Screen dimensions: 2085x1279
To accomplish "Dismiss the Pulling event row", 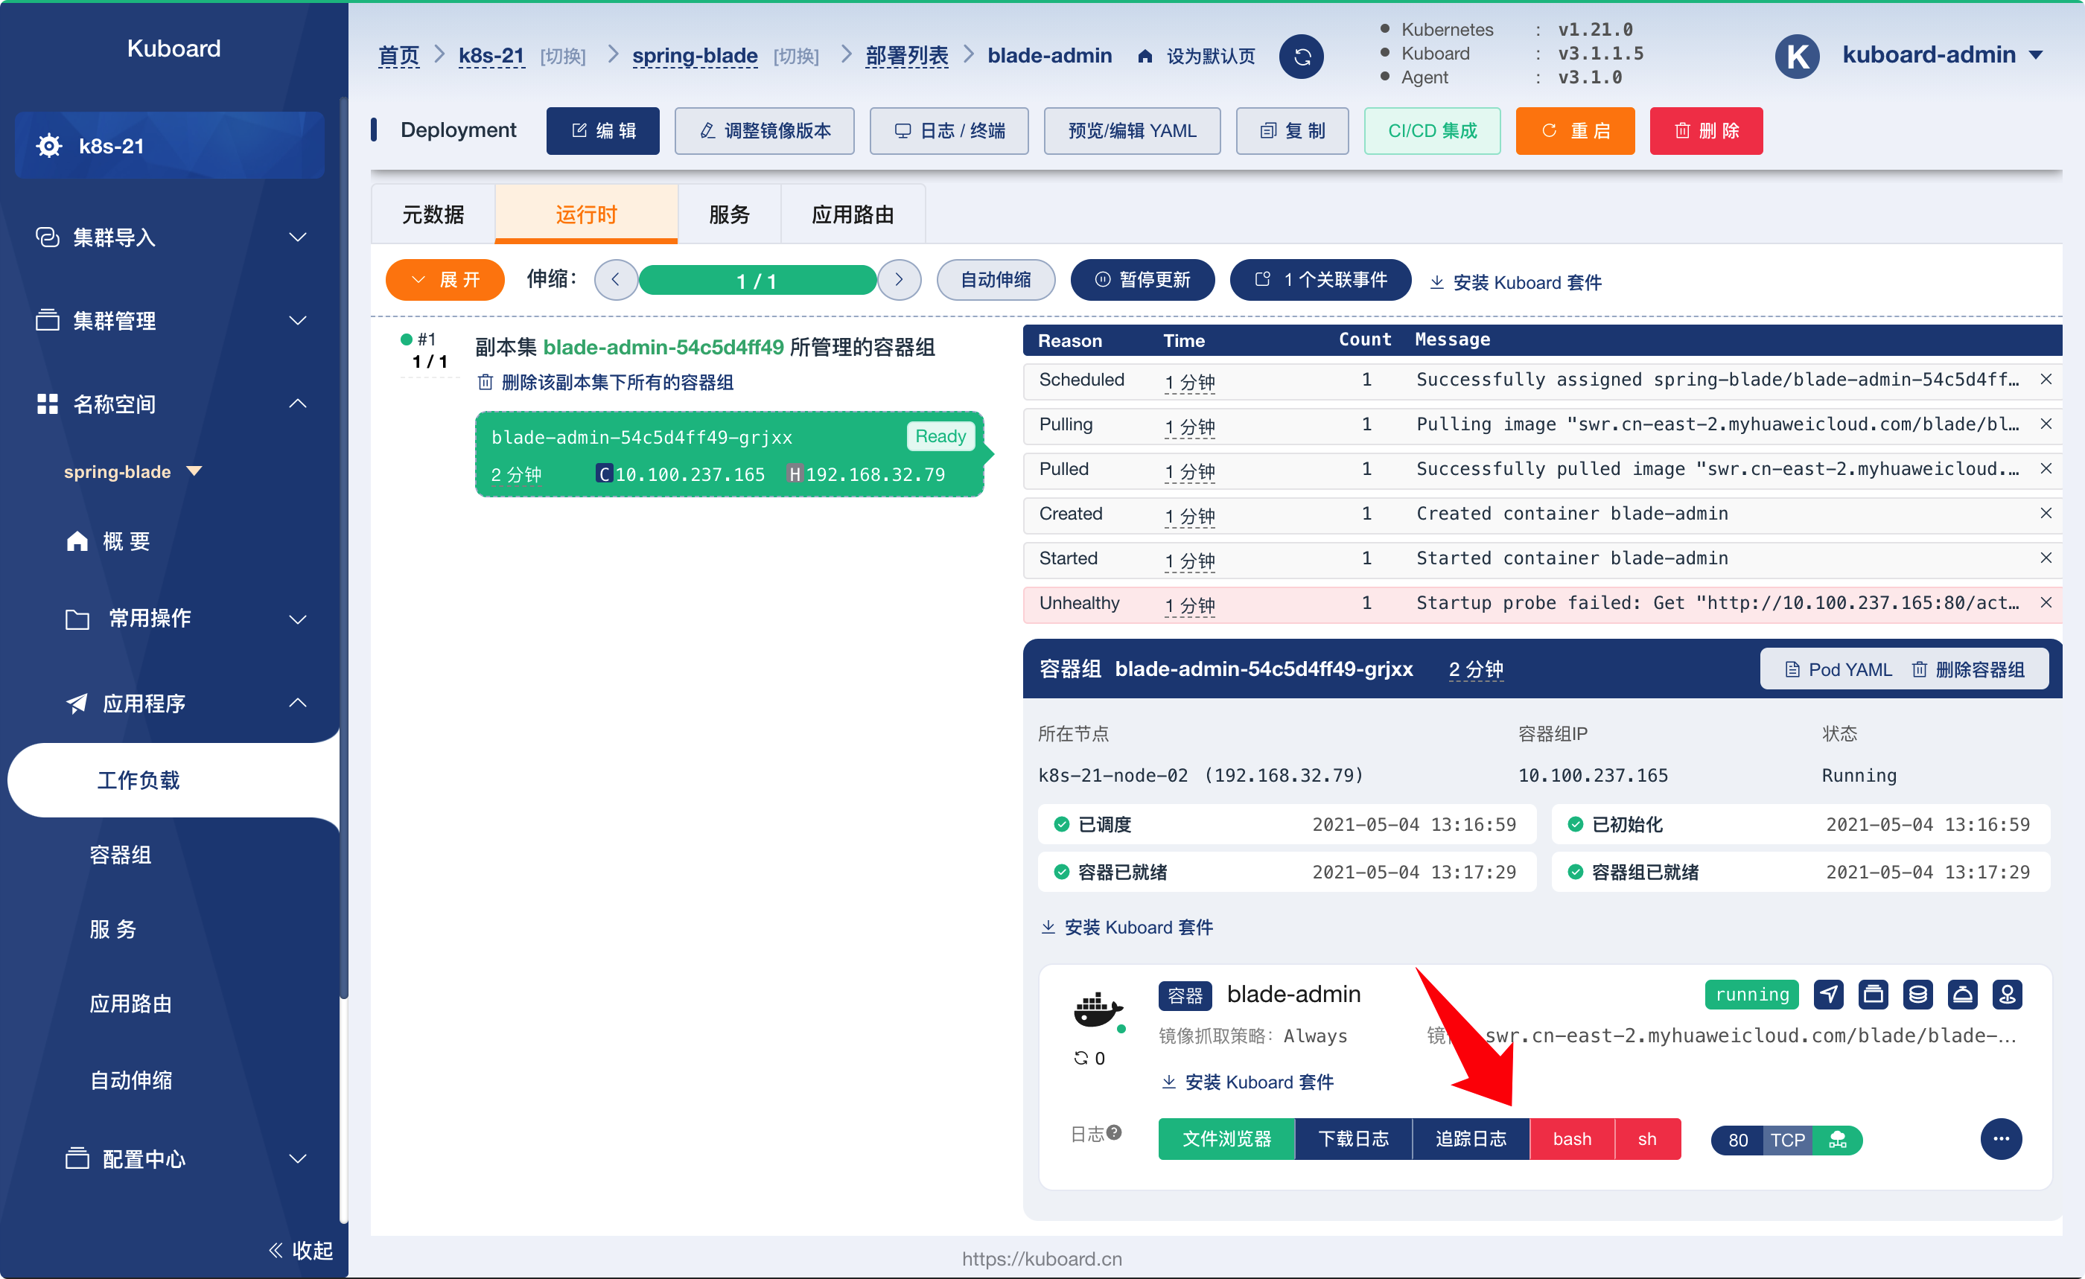I will coord(2046,424).
